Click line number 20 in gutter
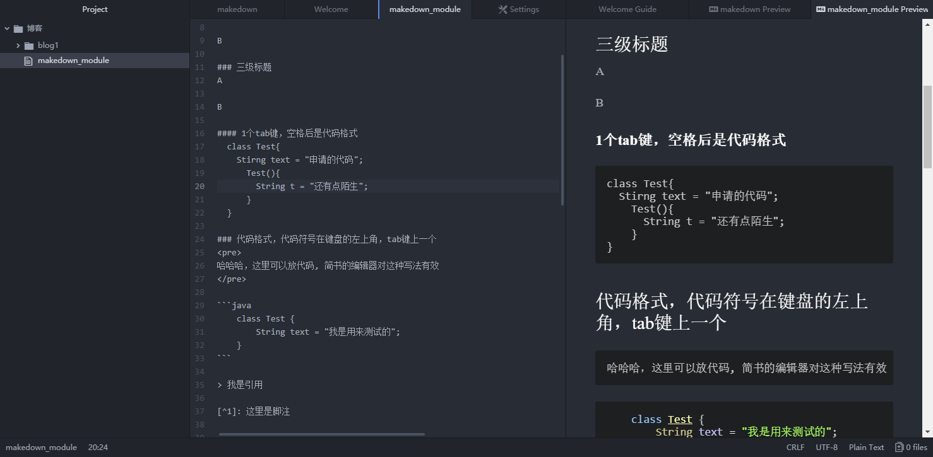Screen dimensions: 933x457 (199, 186)
